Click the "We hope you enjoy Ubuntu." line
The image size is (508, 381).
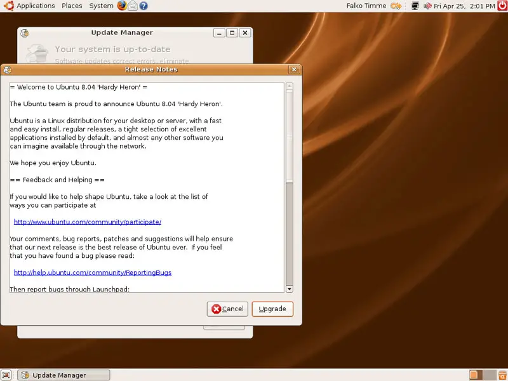(x=53, y=163)
